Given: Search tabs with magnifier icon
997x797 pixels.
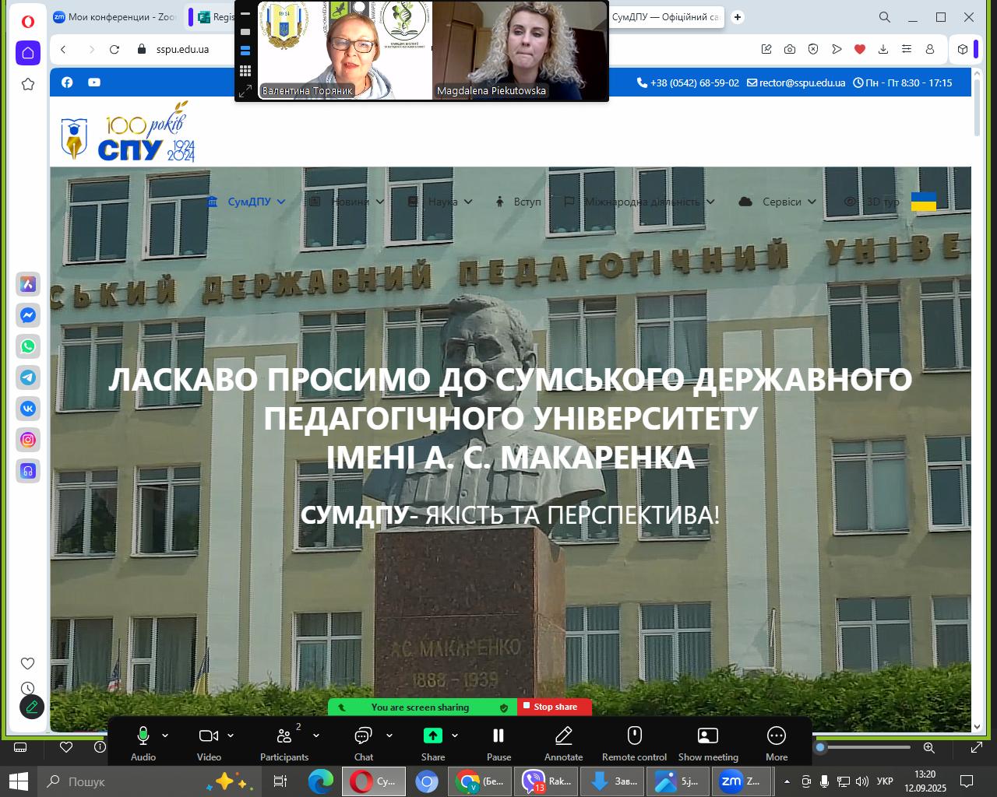Looking at the screenshot, I should (x=885, y=17).
